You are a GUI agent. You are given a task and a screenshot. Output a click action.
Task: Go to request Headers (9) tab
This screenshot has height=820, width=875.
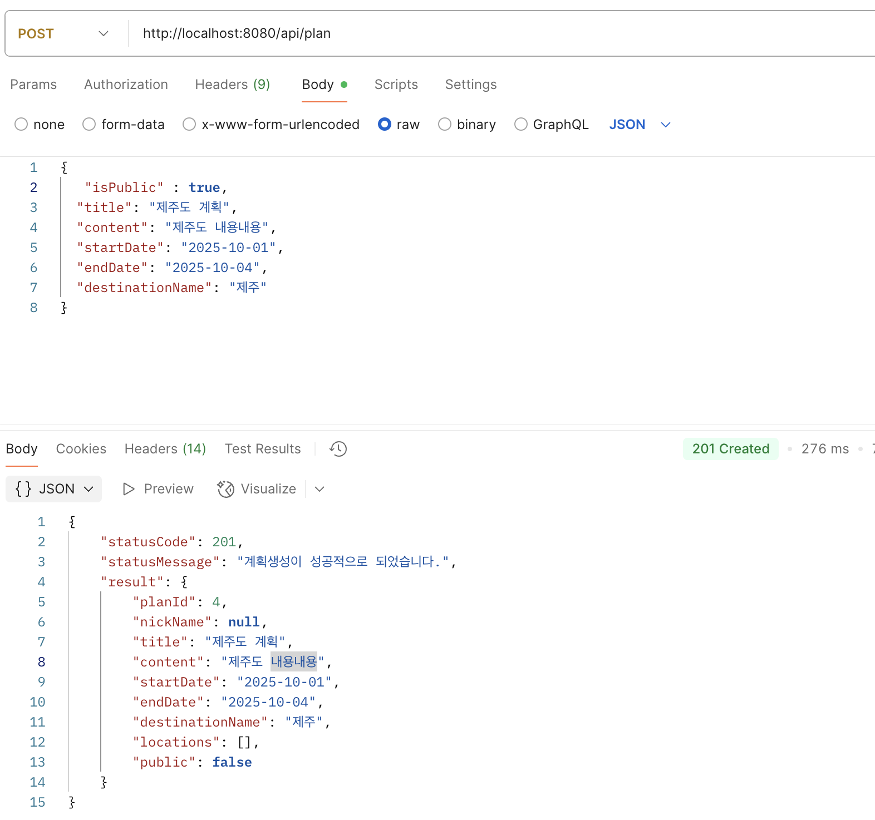tap(232, 85)
